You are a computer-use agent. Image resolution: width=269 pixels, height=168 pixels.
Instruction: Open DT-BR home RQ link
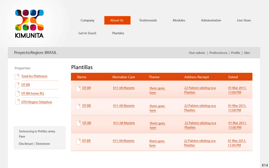click(33, 93)
